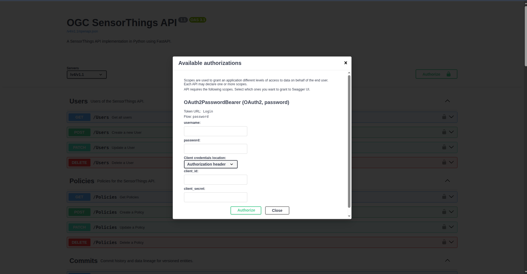Expand the PATCH /Users operation chevron
The height and width of the screenshot is (274, 527).
coord(451,147)
